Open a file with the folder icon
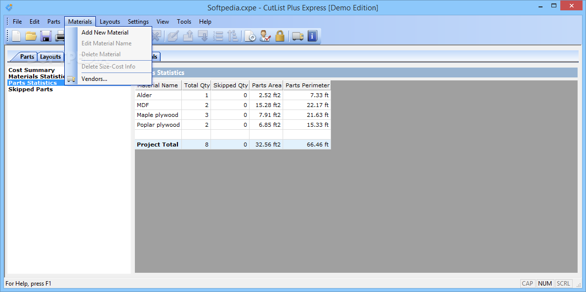The width and height of the screenshot is (586, 292). pos(31,36)
